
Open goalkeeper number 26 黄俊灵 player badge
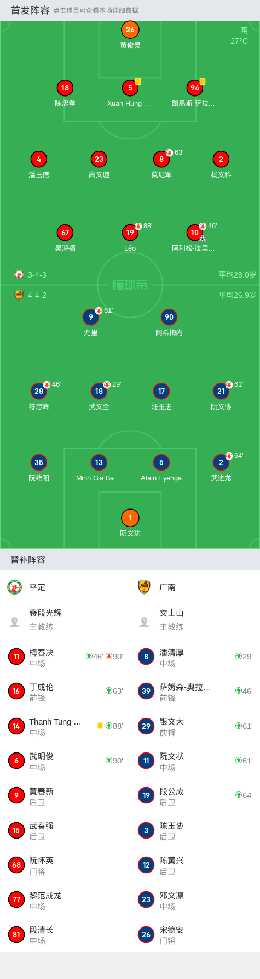pyautogui.click(x=130, y=30)
